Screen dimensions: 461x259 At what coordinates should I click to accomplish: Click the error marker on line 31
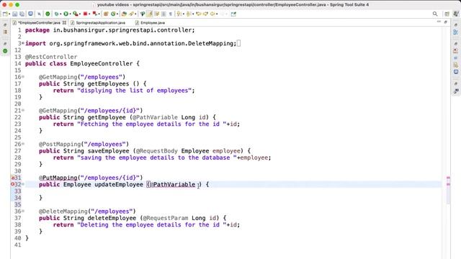13,178
